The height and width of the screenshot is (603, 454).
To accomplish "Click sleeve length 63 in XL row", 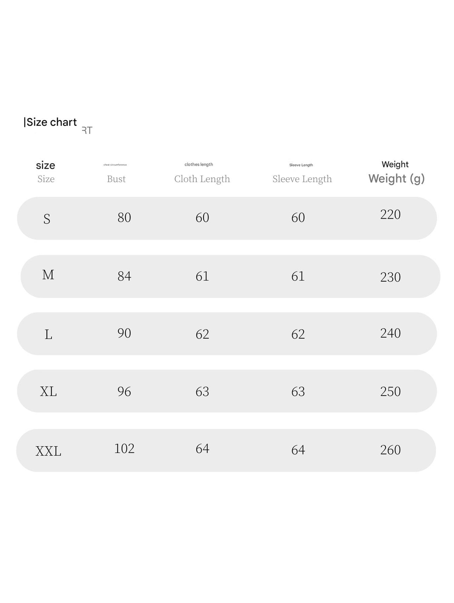I will 298,391.
